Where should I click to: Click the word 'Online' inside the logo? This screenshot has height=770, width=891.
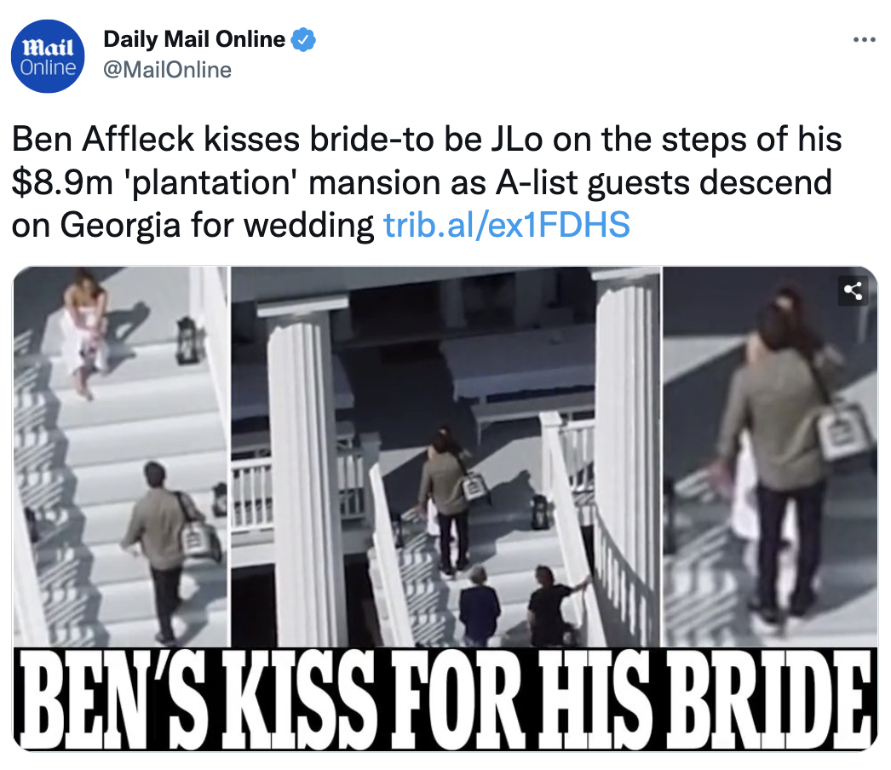pyautogui.click(x=48, y=67)
